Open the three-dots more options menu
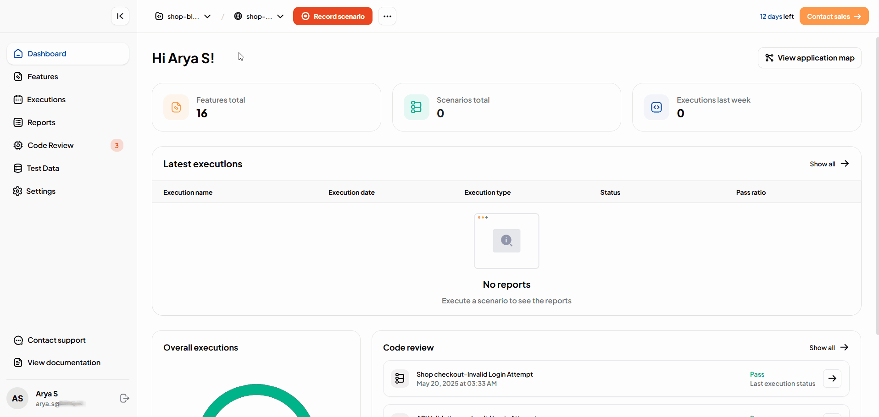 coord(387,16)
